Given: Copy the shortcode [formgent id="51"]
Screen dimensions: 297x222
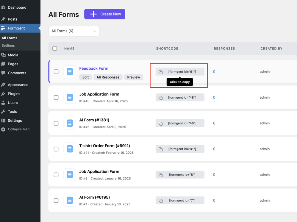Looking at the screenshot, I should [180, 72].
